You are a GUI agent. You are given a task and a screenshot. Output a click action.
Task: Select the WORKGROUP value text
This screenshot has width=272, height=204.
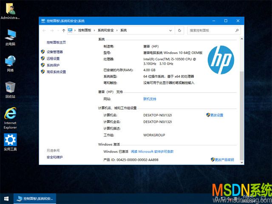[154, 135]
